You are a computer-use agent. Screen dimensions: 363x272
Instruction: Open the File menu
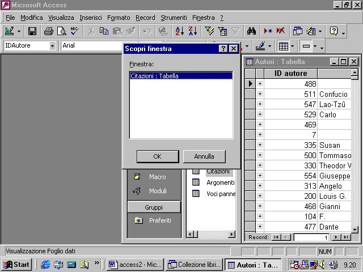click(10, 18)
